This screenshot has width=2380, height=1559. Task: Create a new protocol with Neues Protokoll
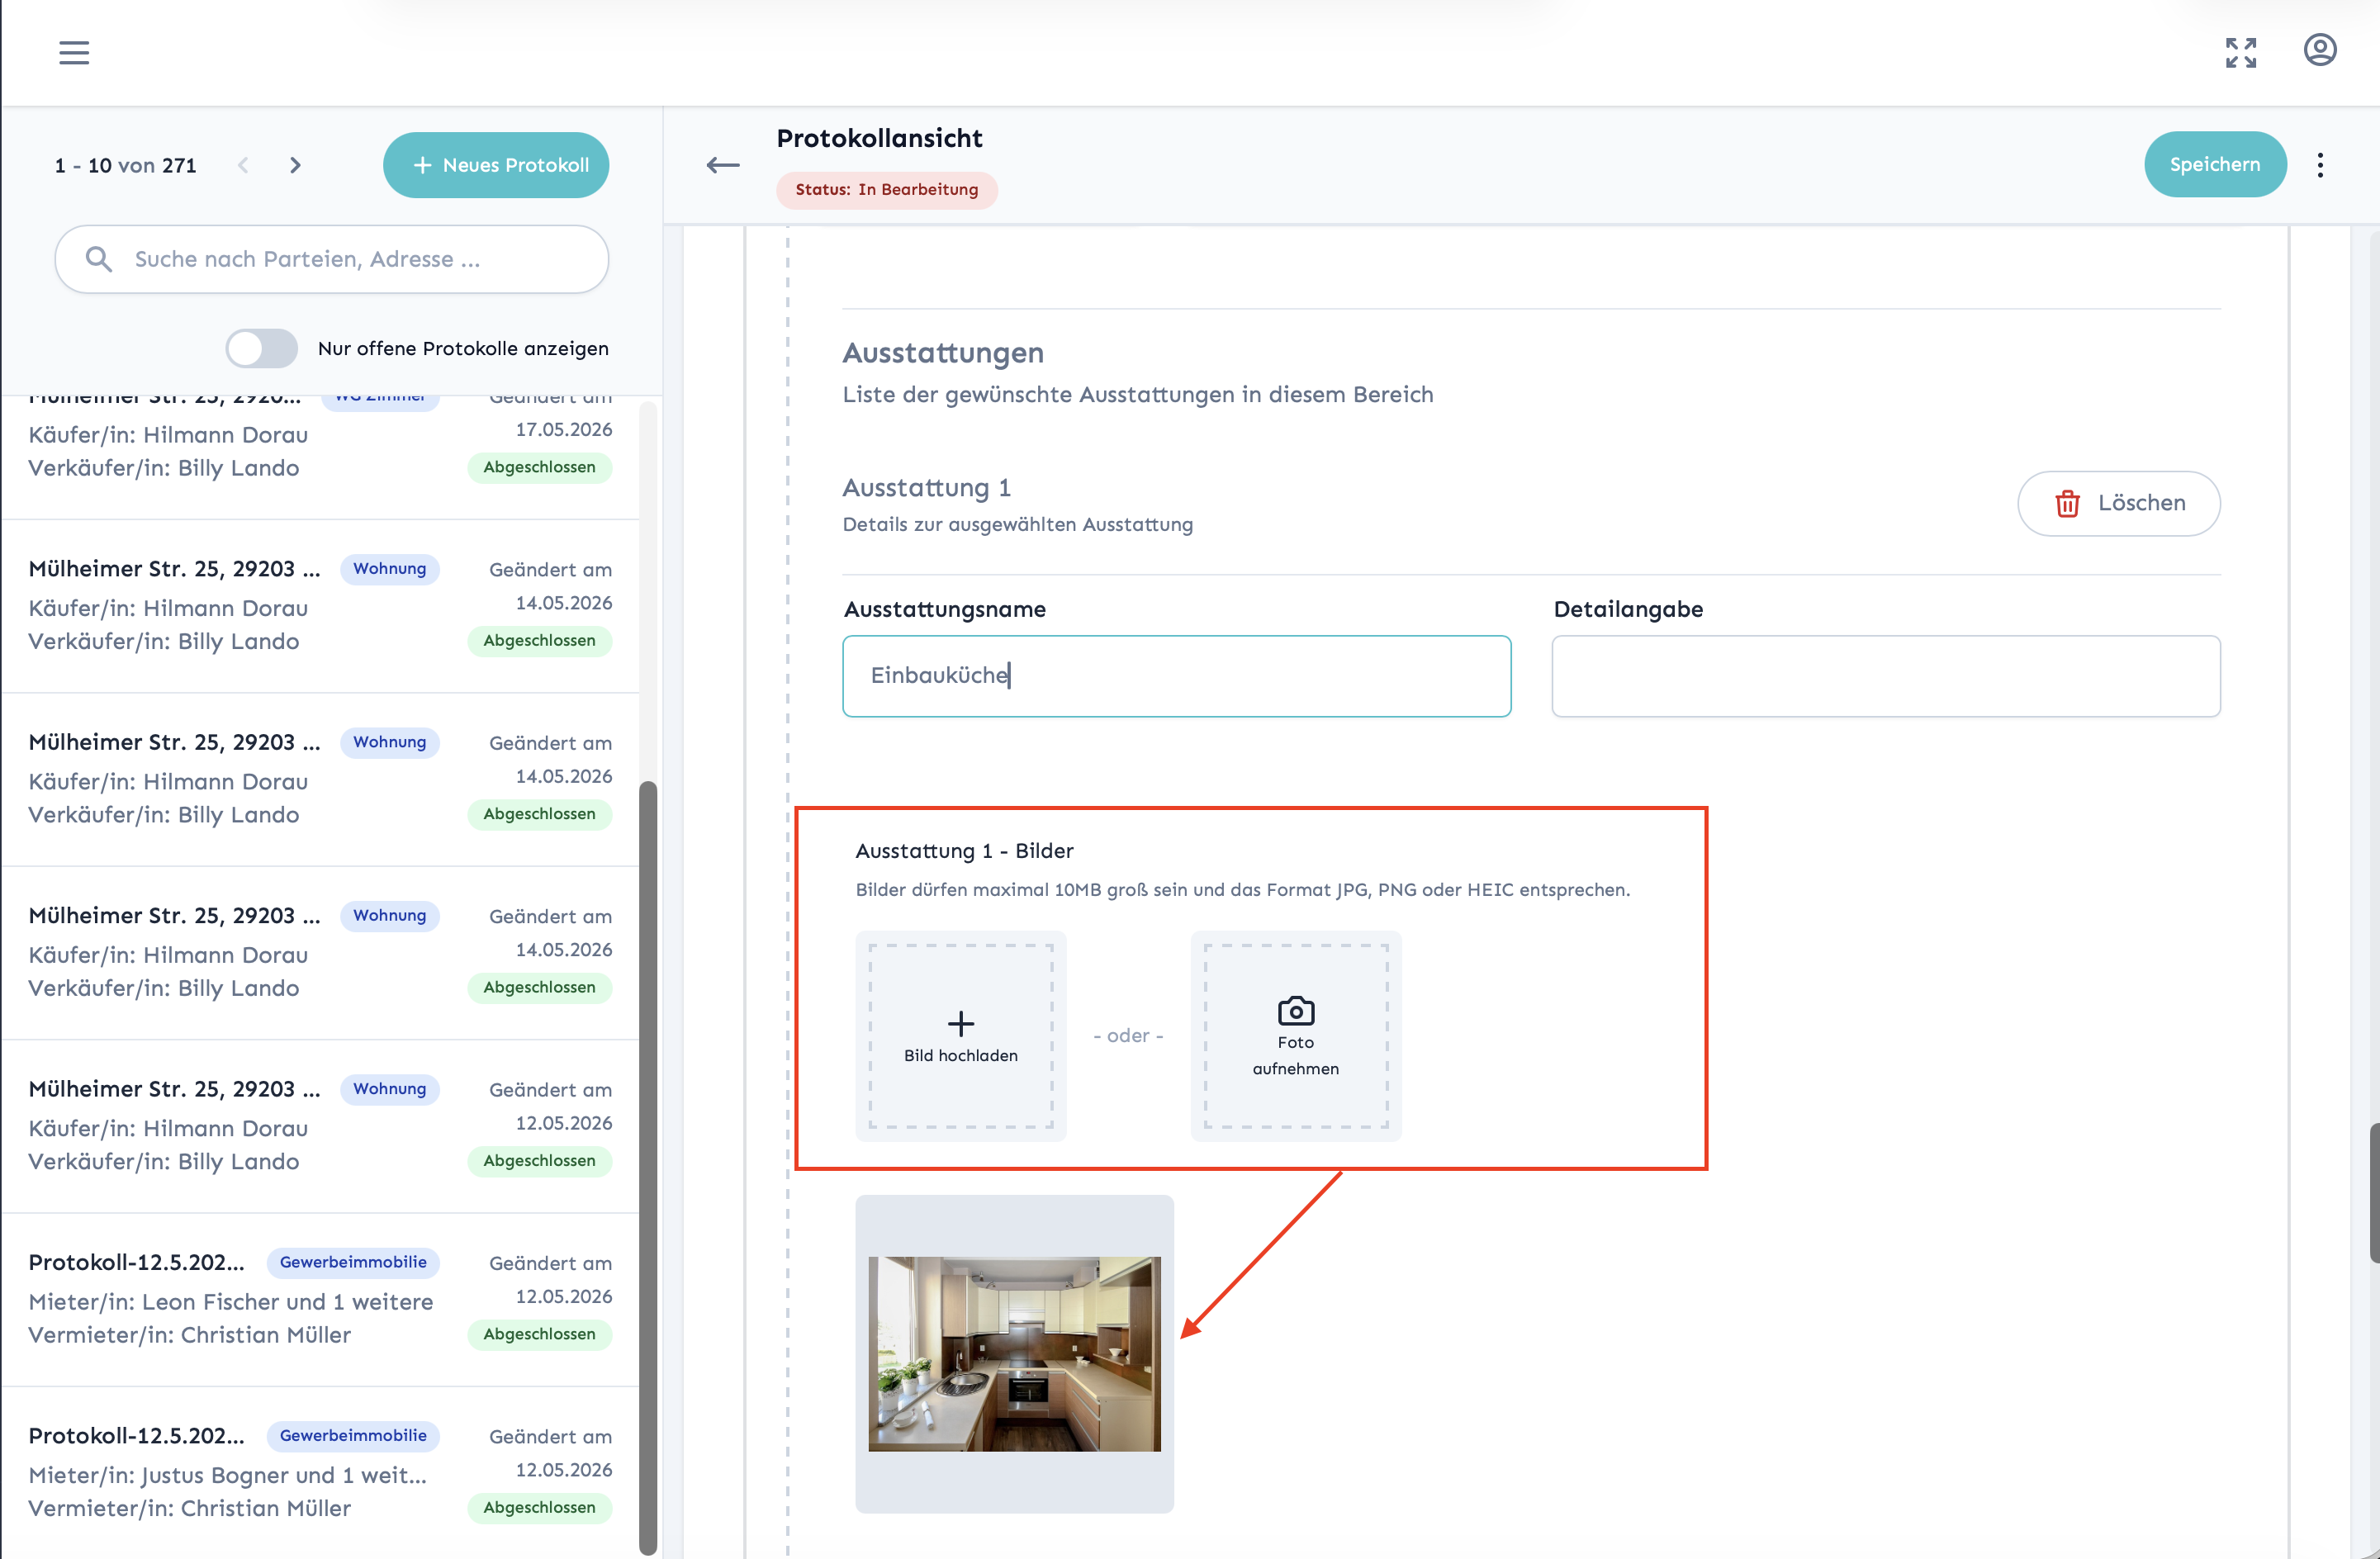tap(496, 165)
